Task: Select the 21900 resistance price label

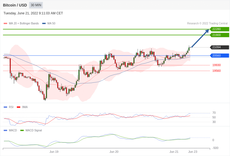Action: coord(219,35)
